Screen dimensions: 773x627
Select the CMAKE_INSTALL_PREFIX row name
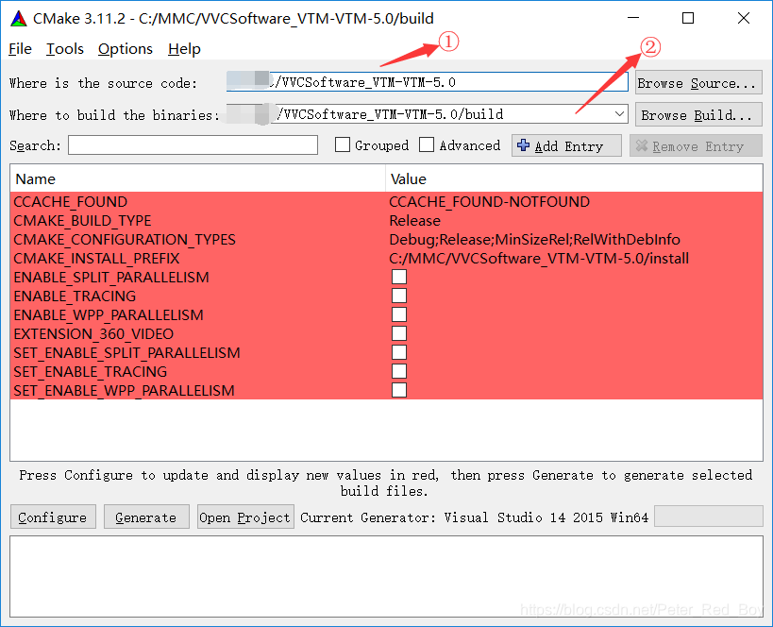[x=96, y=258]
